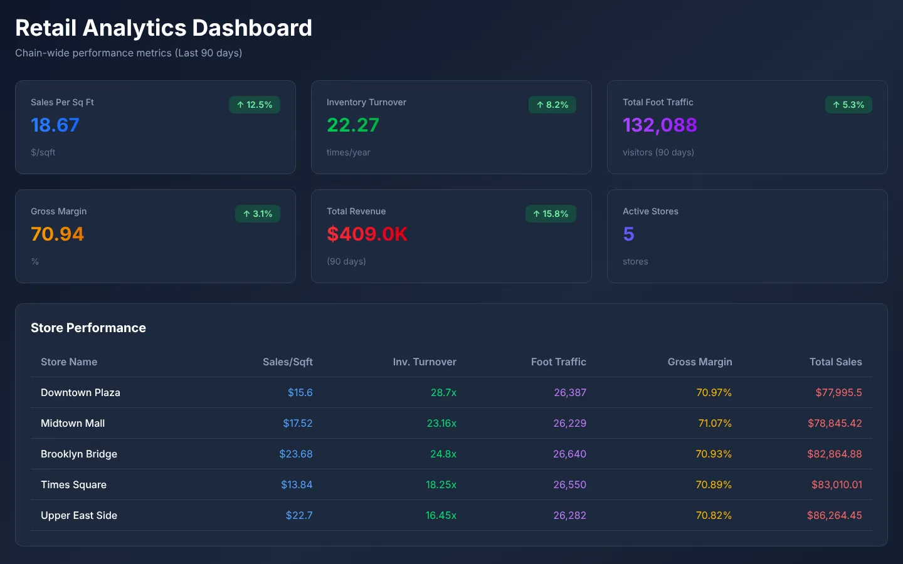
Task: Click the 26,387 foot traffic cell
Action: click(x=570, y=392)
